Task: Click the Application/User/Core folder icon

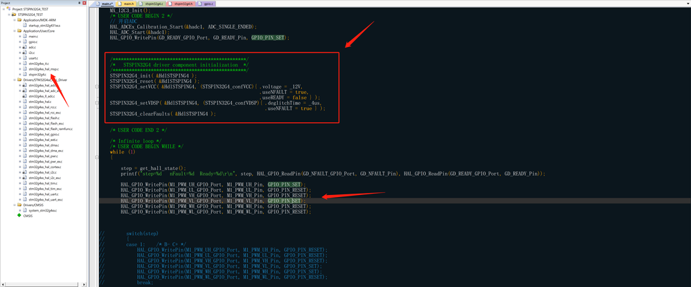Action: click(19, 31)
